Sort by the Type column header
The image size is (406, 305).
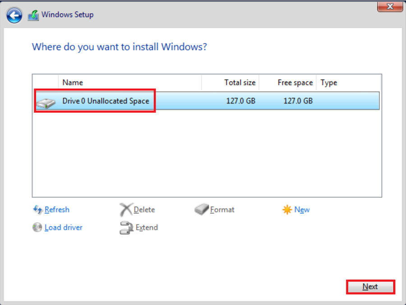click(x=348, y=82)
